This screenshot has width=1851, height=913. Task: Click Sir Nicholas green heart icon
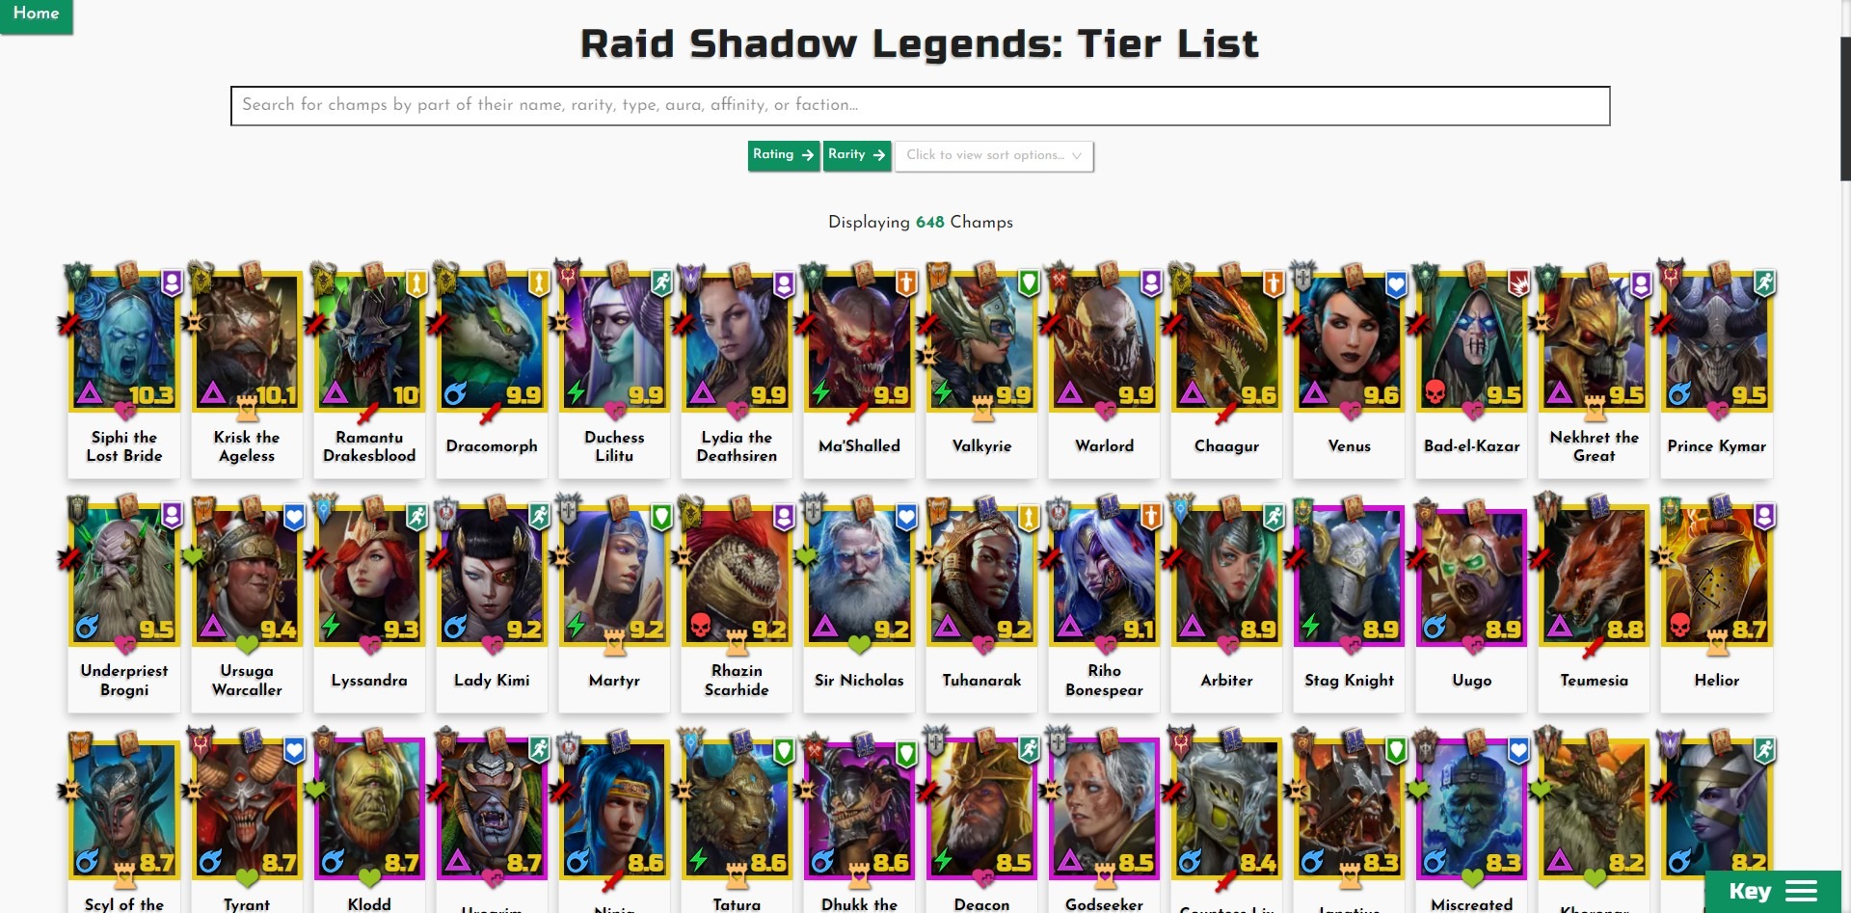click(859, 644)
